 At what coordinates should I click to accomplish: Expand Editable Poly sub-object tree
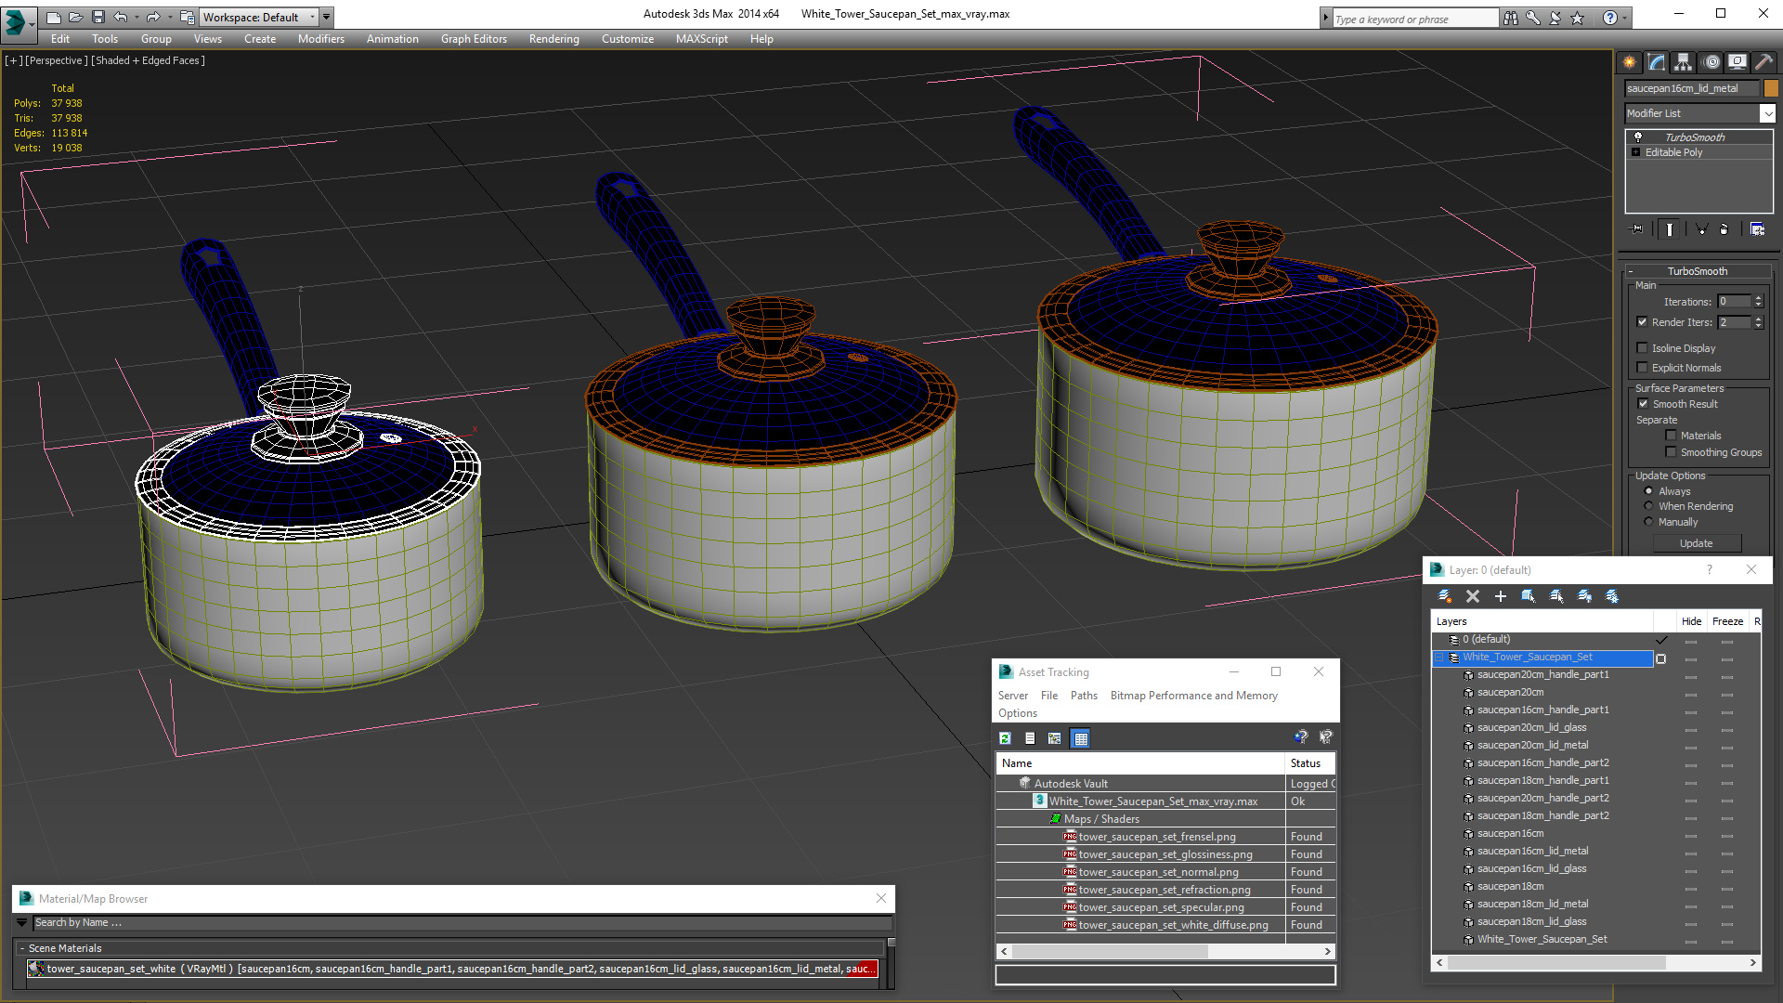pos(1635,152)
